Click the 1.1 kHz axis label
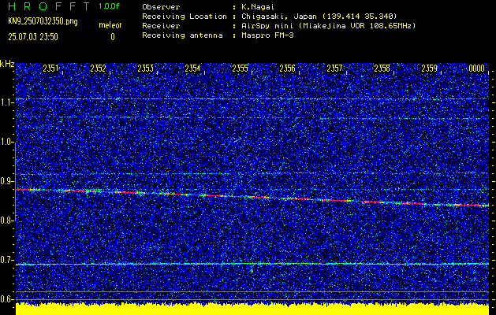This screenshot has width=496, height=315. click(x=6, y=102)
